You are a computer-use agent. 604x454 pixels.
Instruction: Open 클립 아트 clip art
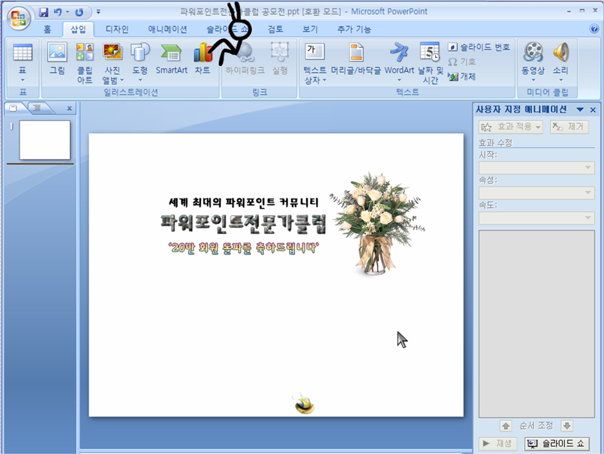point(85,63)
